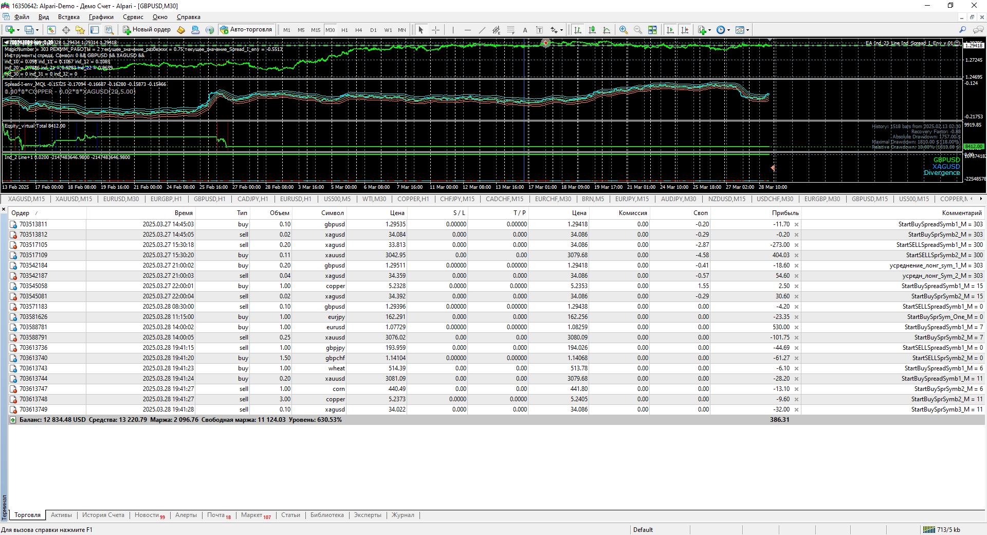
Task: Select the text label tool A
Action: [x=525, y=30]
